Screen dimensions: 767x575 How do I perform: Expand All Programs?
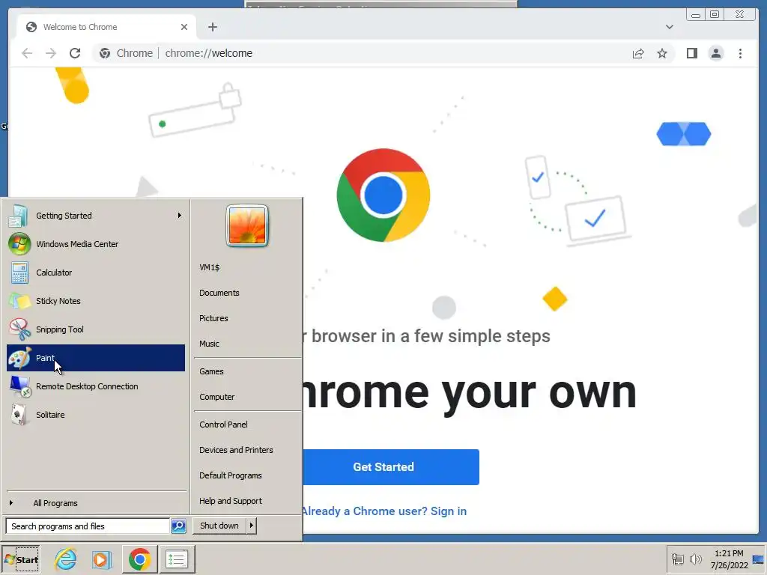click(96, 503)
